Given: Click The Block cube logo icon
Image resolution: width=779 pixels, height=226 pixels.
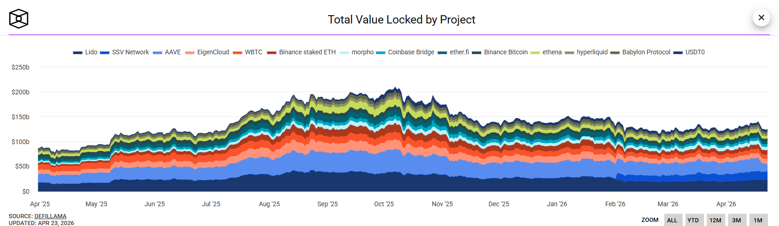Looking at the screenshot, I should (19, 19).
